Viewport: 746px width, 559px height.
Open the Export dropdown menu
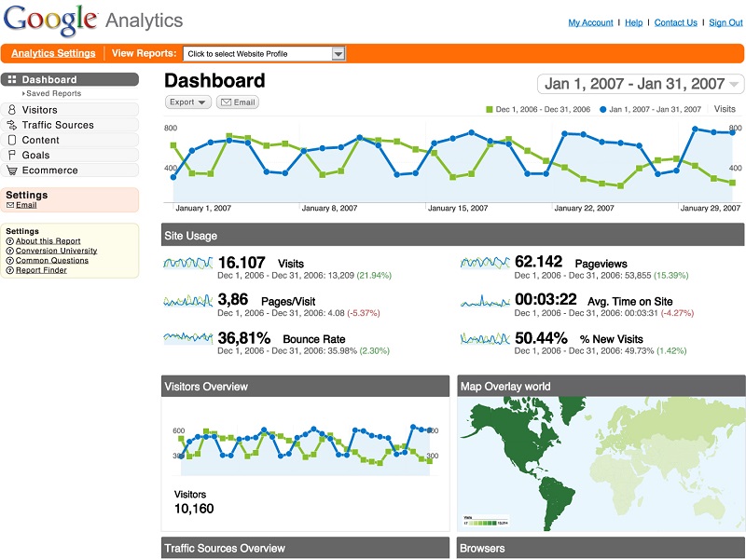click(188, 102)
